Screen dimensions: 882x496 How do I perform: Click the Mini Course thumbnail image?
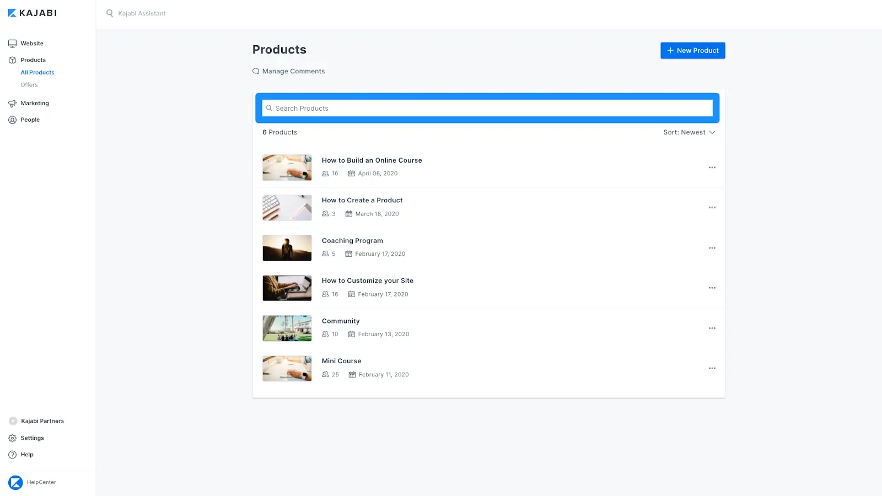(x=287, y=368)
